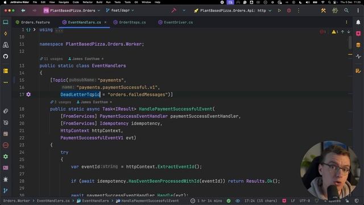This screenshot has width=364, height=205.
Task: Open the AI assistant icon in toolbar
Action: click(335, 10)
